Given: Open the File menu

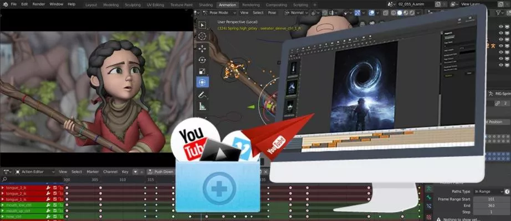Looking at the screenshot, I should pos(14,4).
